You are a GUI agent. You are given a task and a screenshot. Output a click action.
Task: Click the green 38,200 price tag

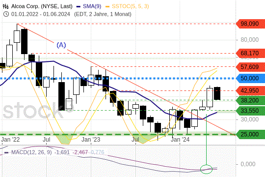[250, 100]
